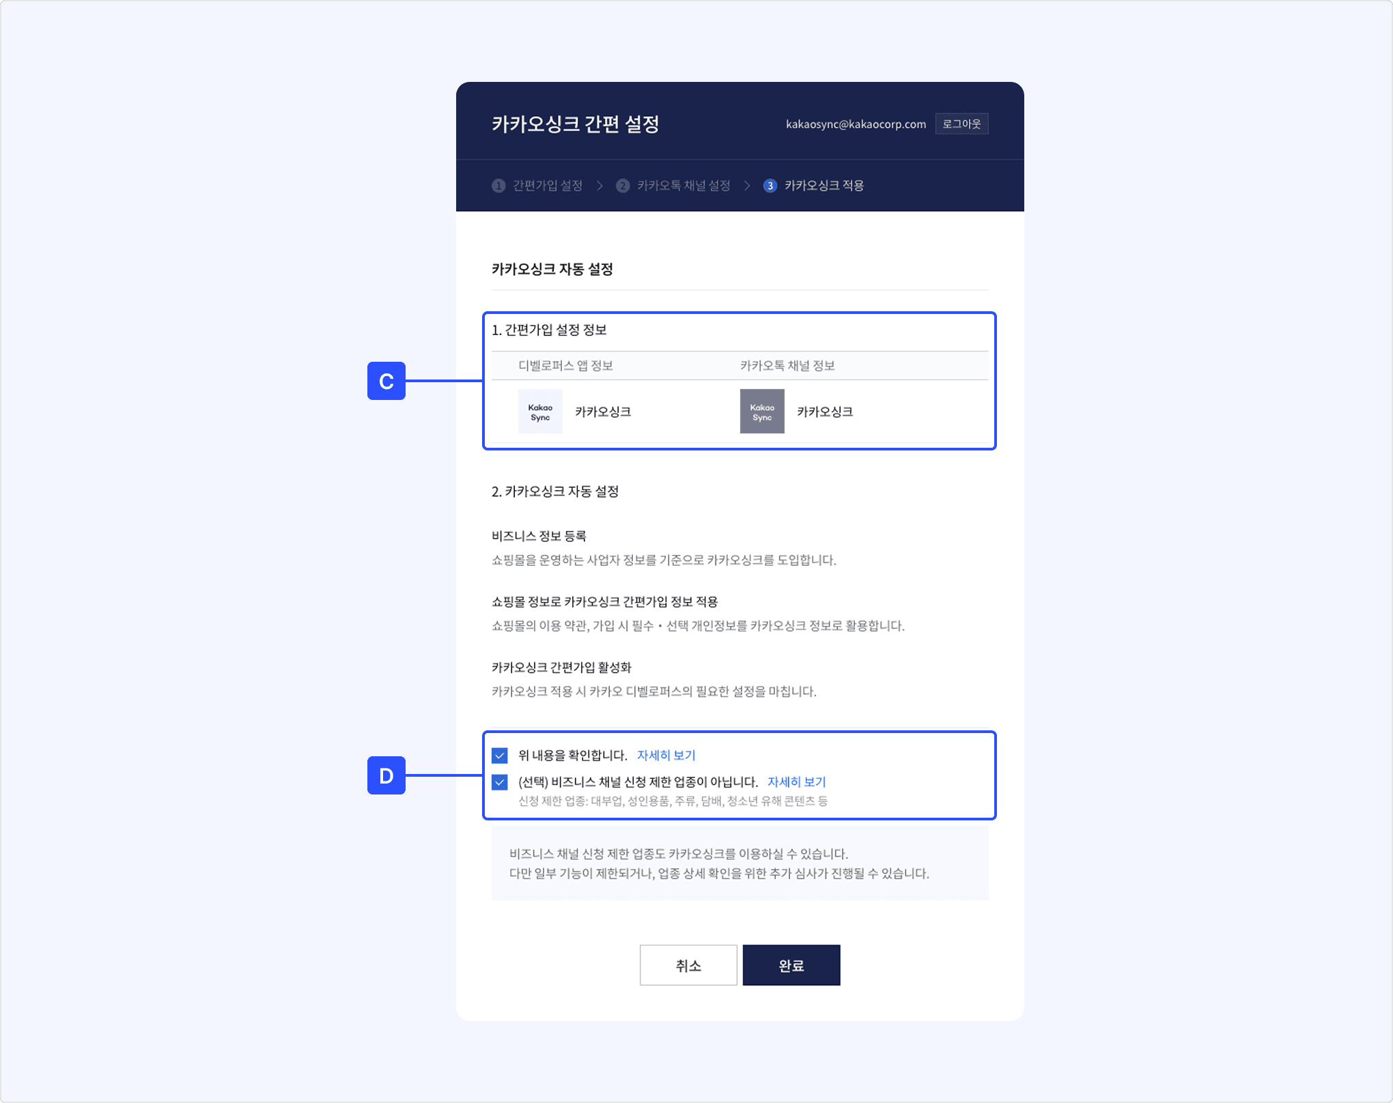Click the 로그아웃 logout button

(961, 124)
